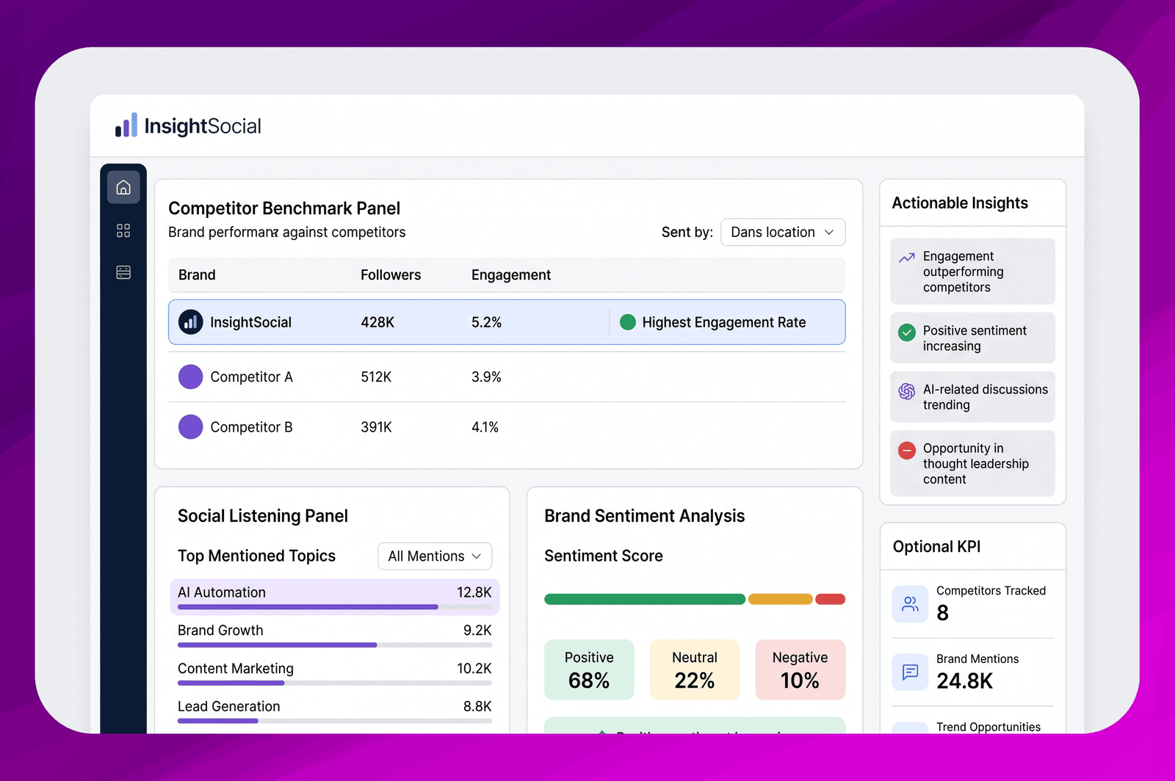1175x781 pixels.
Task: Click the swirl icon for AI-related discussions
Action: (x=907, y=390)
